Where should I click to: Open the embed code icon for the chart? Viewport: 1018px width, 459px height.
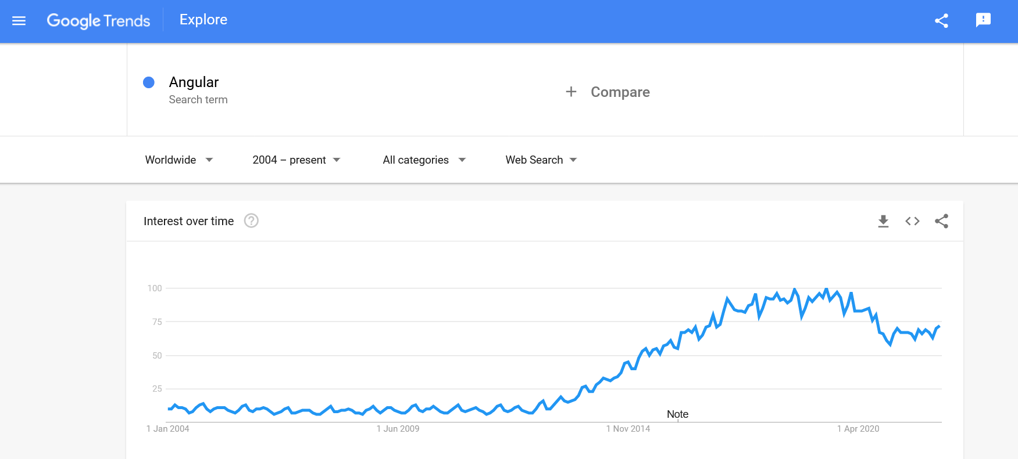pyautogui.click(x=912, y=221)
